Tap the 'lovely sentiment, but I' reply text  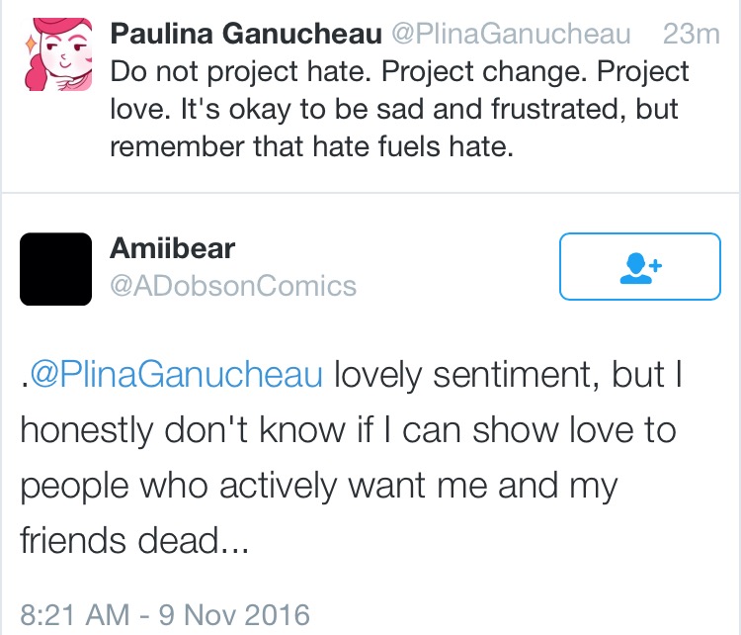click(508, 374)
